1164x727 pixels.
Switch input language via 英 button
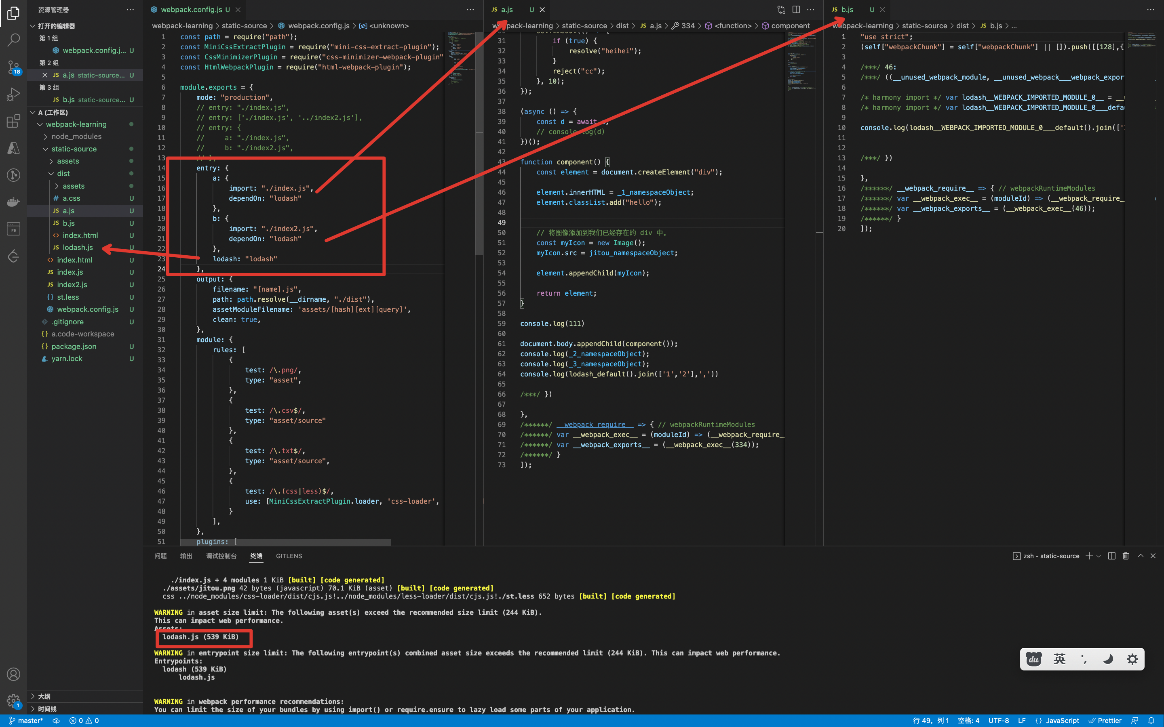pos(1060,659)
